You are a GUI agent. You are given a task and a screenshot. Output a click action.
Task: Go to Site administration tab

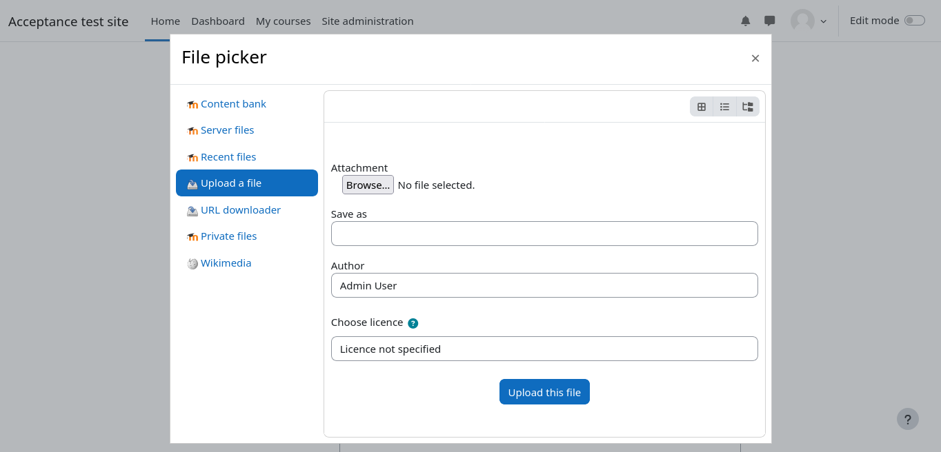coord(367,21)
